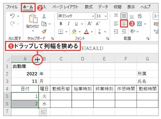Align text left
The width and height of the screenshot is (161, 119).
pyautogui.click(x=116, y=24)
